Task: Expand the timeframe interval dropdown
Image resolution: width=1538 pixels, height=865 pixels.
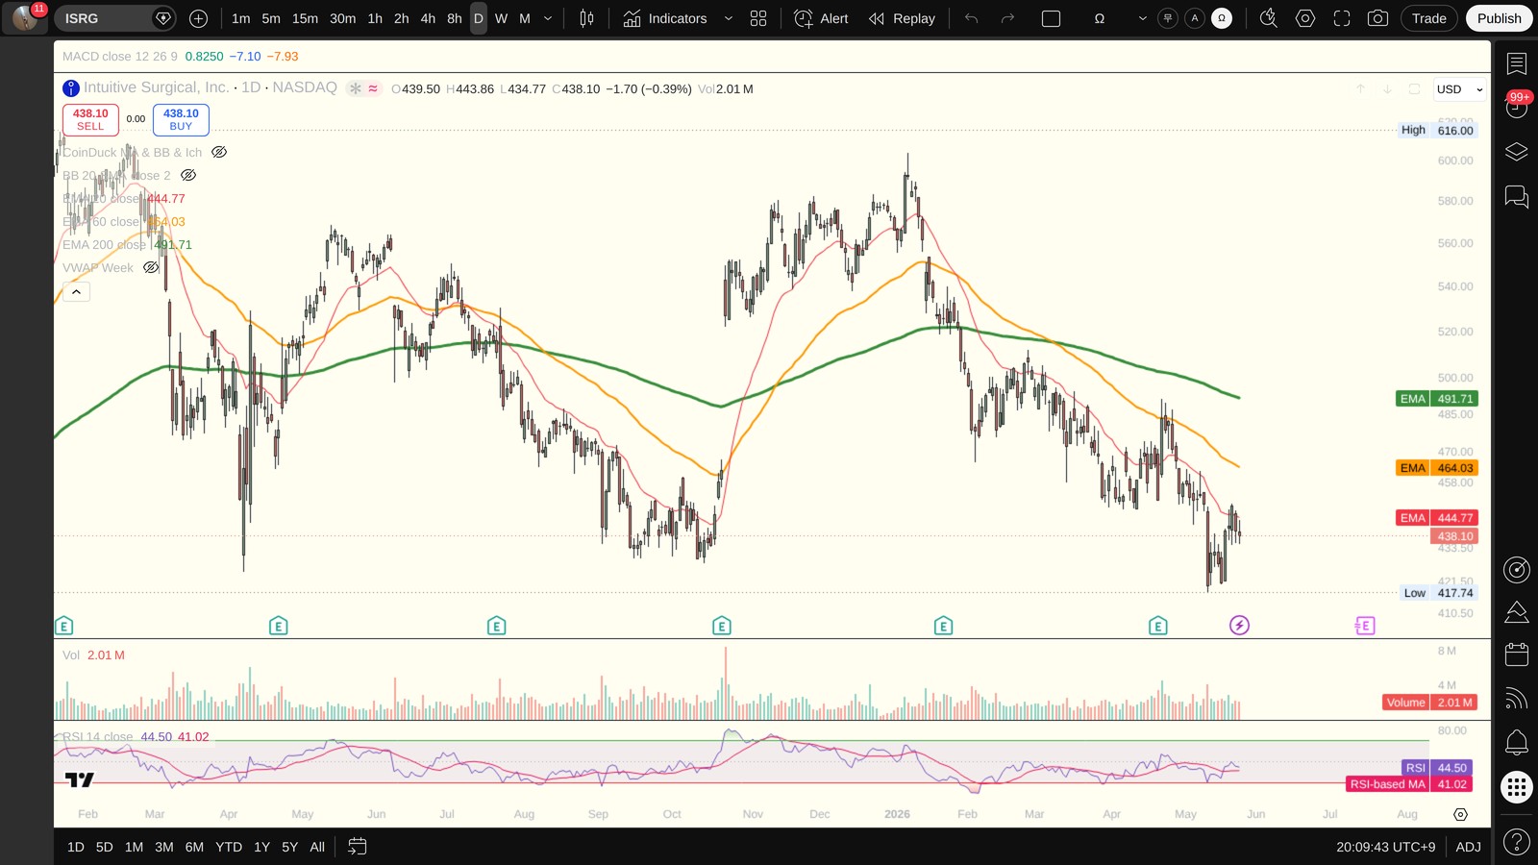Action: (x=548, y=18)
